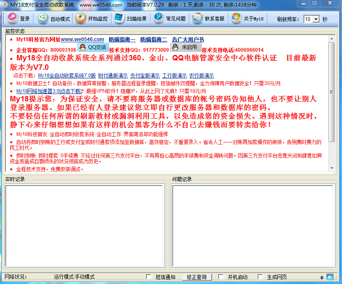Click the 网络状况: status bar text
The height and width of the screenshot is (284, 342).
(x=16, y=277)
